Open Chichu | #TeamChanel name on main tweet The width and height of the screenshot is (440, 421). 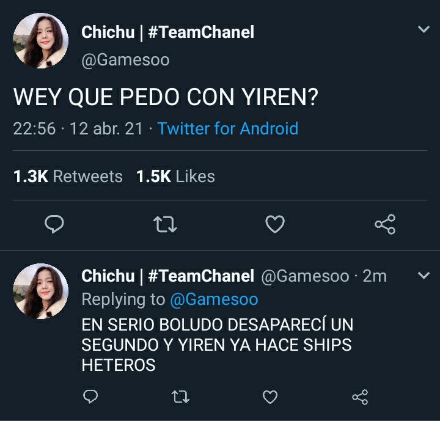(168, 32)
